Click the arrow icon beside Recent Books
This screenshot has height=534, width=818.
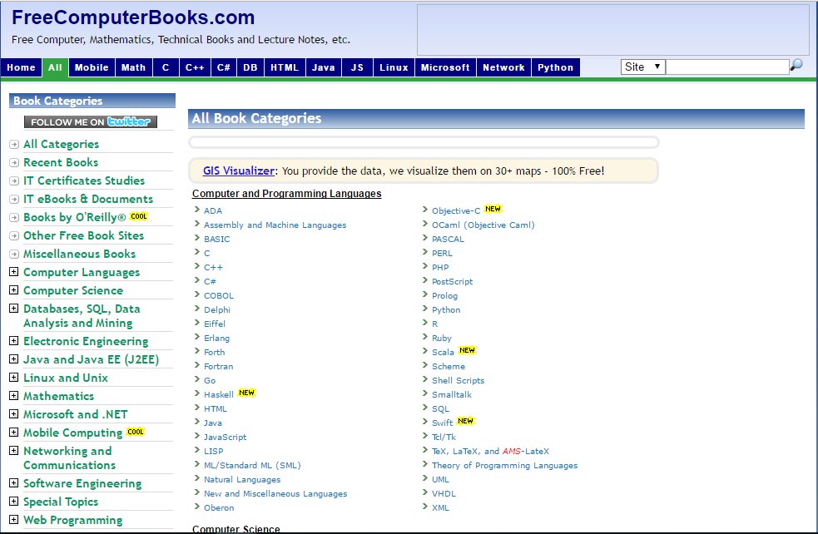pos(14,163)
